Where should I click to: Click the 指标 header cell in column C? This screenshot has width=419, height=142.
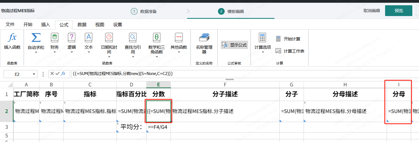pyautogui.click(x=90, y=94)
